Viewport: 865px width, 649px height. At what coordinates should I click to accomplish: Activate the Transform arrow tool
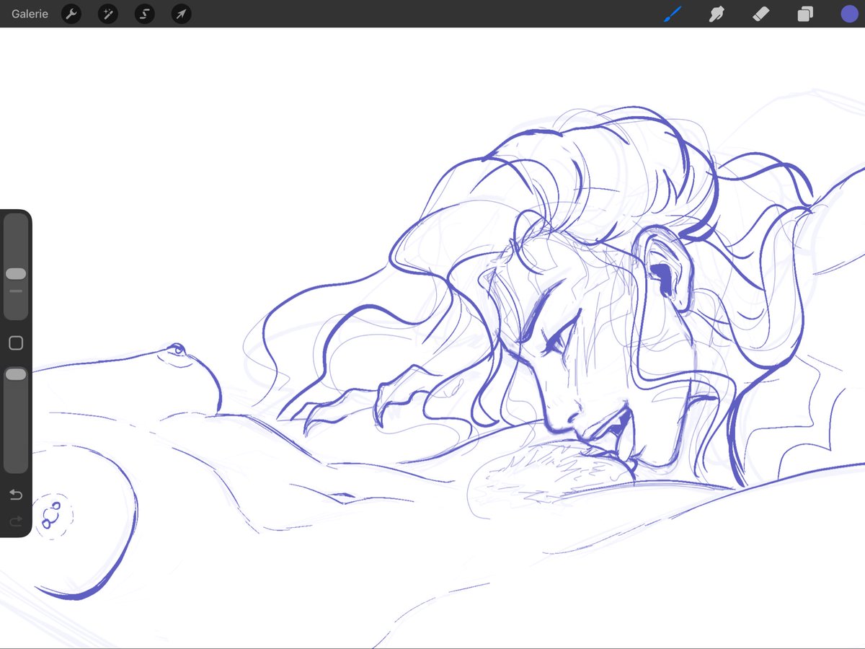pyautogui.click(x=182, y=14)
